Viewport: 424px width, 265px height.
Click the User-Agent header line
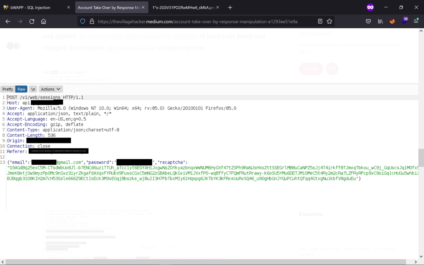tap(122, 108)
